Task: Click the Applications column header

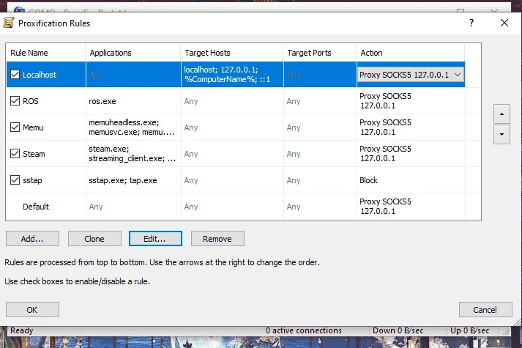Action: [x=133, y=53]
